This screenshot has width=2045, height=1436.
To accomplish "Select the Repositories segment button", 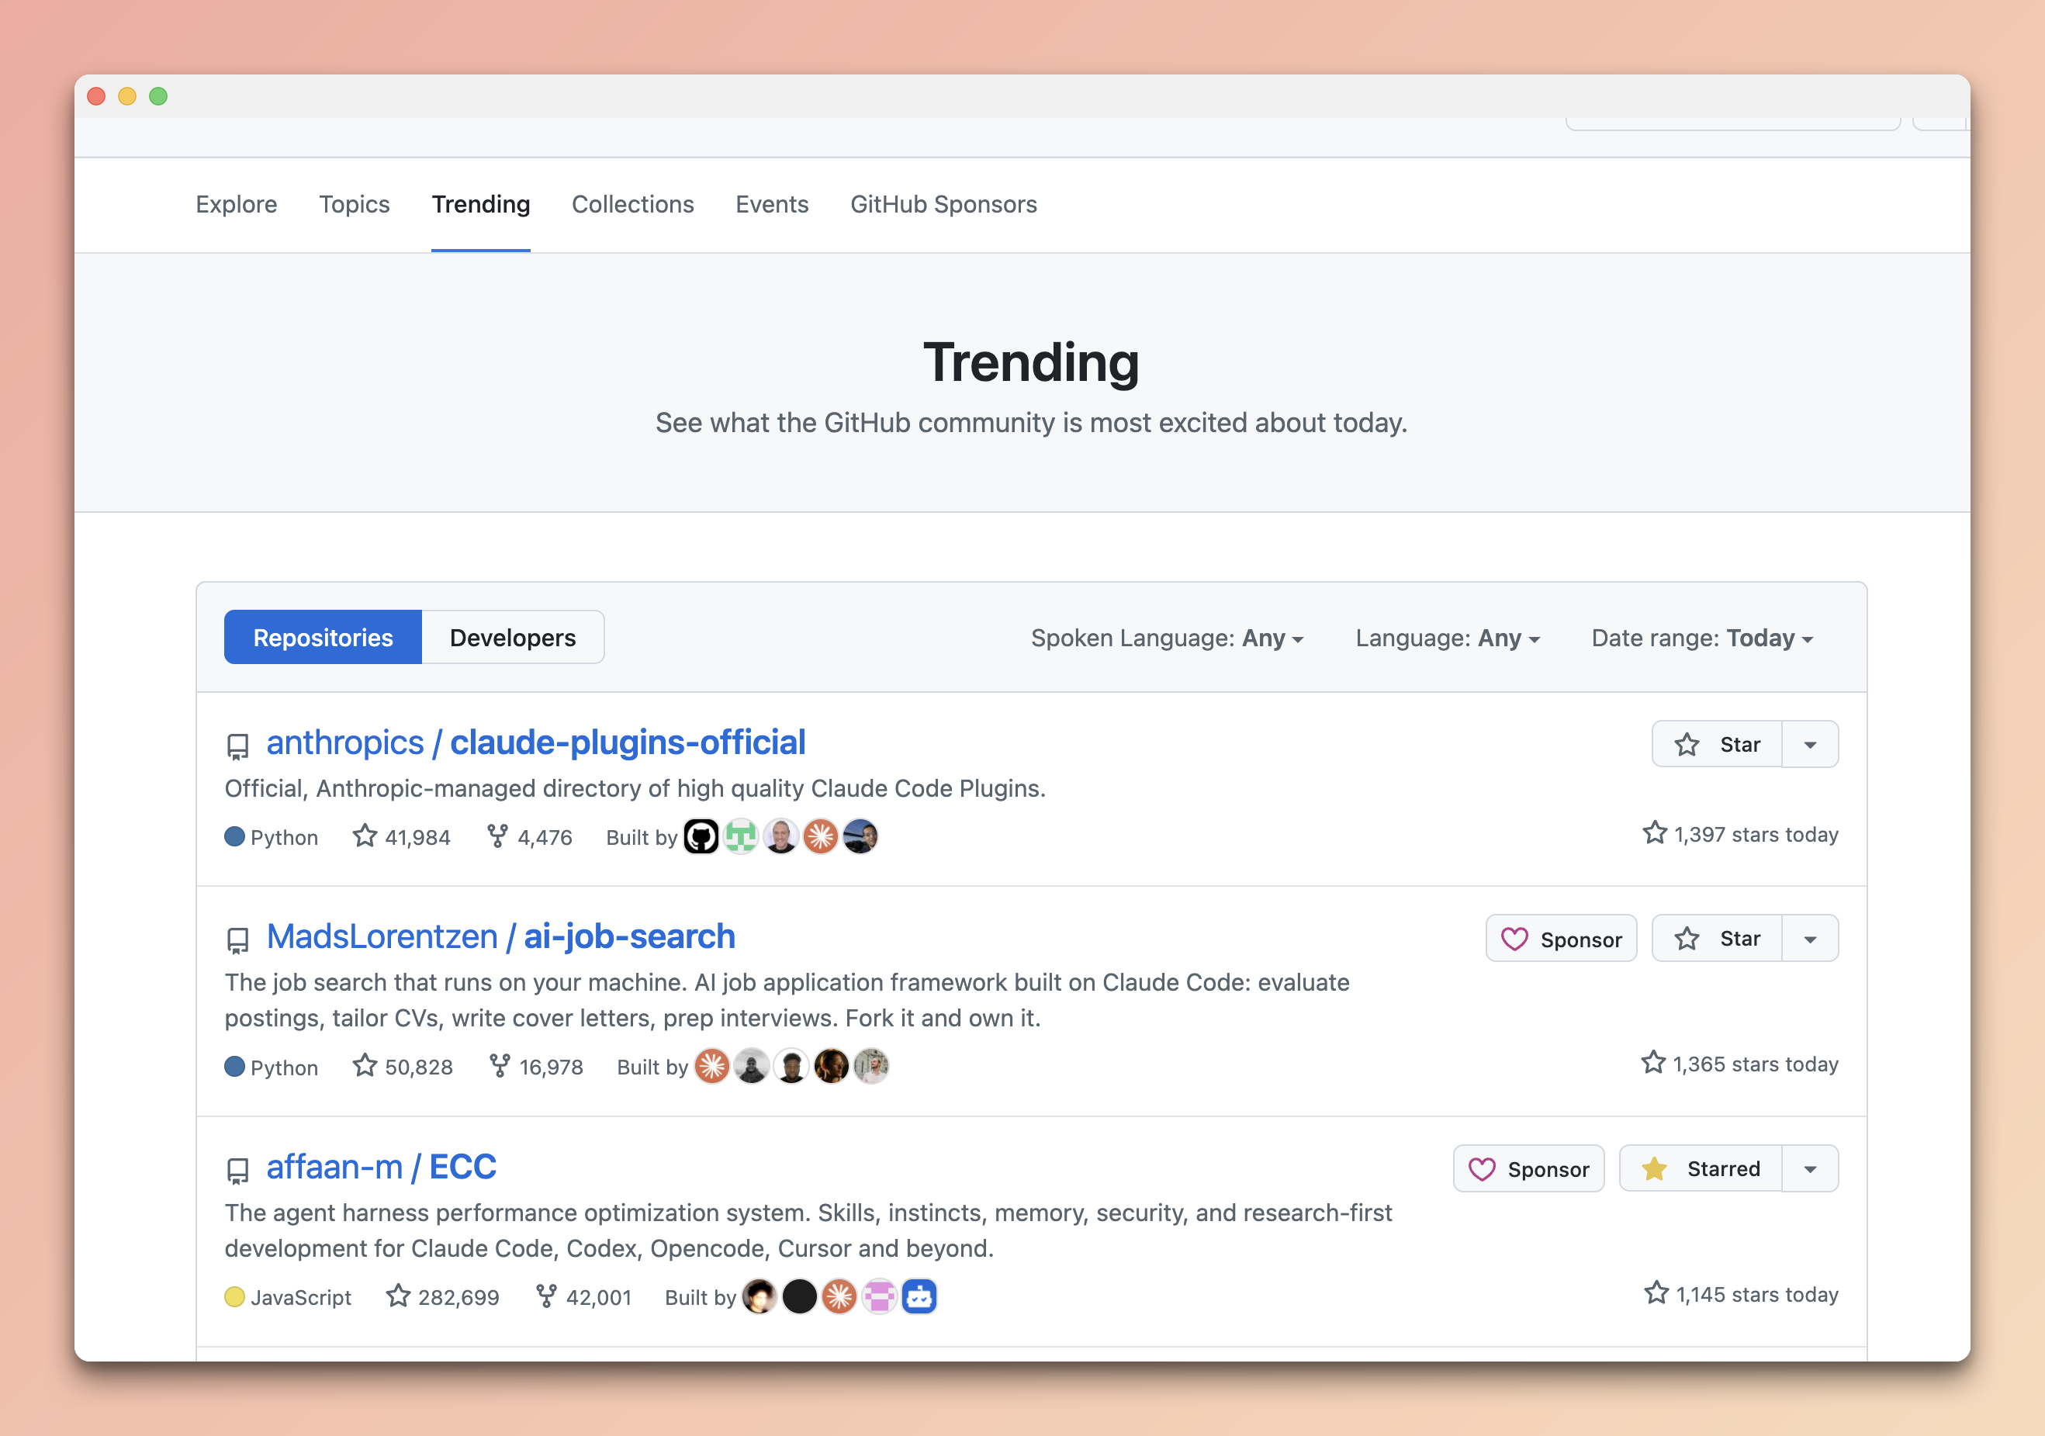I will tap(323, 637).
